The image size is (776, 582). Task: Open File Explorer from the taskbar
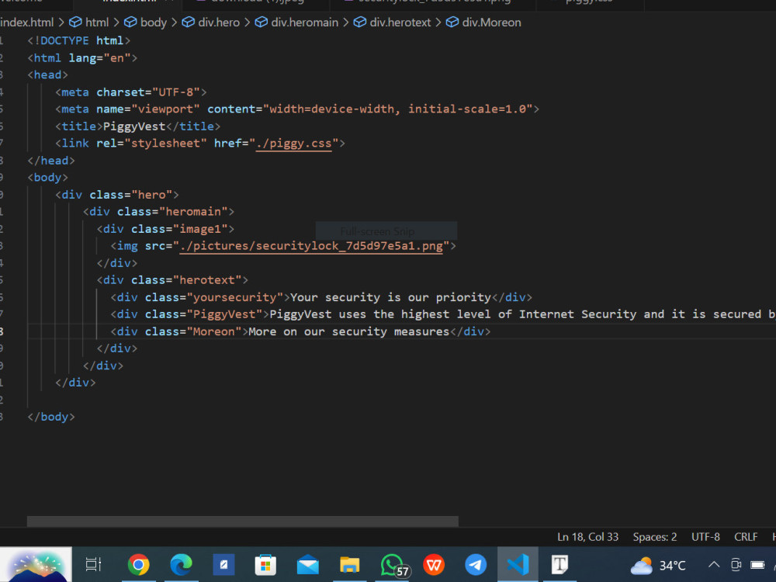click(x=350, y=565)
